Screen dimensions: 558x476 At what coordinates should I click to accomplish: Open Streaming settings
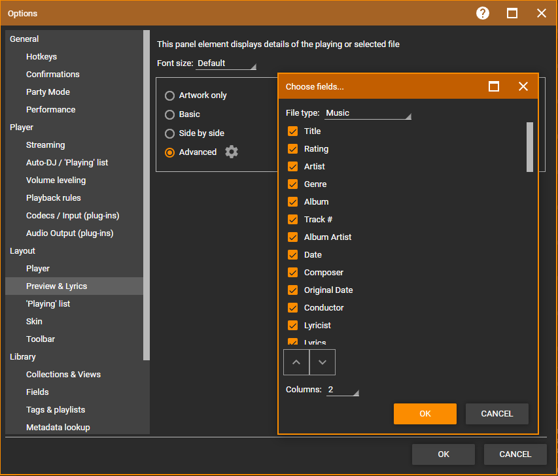[46, 144]
